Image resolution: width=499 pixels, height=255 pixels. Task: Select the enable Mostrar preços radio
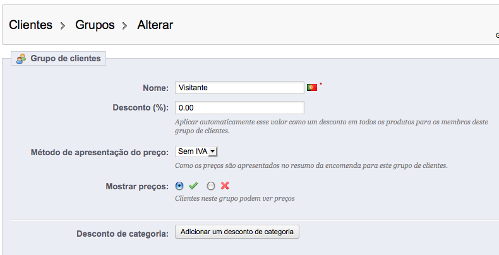[x=179, y=186]
